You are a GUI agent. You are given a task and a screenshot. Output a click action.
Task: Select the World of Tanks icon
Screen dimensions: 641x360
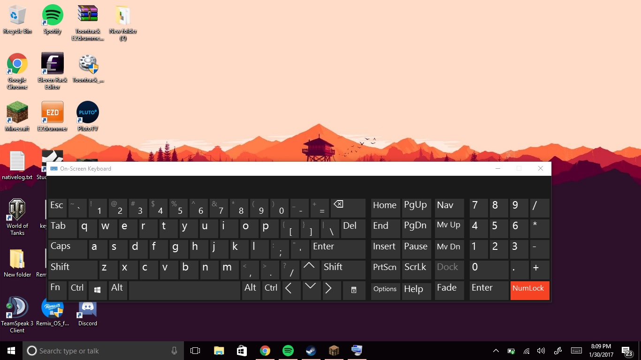[17, 217]
